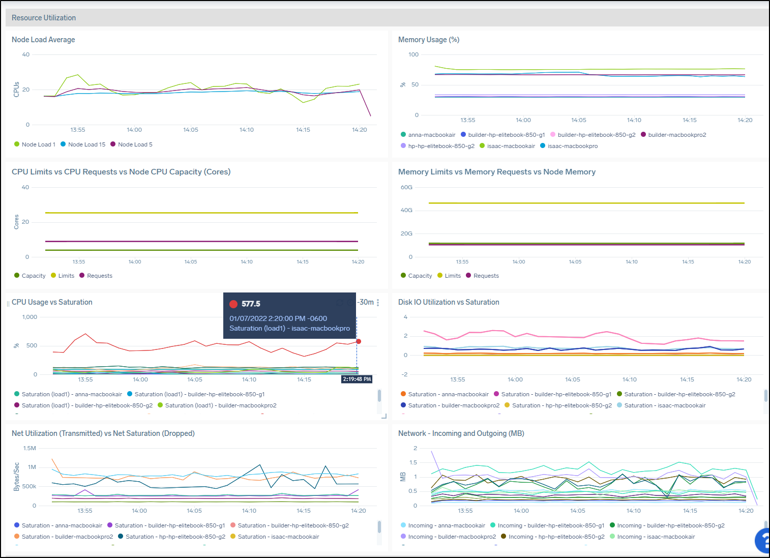Click the Disk IO Utilization vs Saturation title
This screenshot has height=558, width=770.
point(449,302)
